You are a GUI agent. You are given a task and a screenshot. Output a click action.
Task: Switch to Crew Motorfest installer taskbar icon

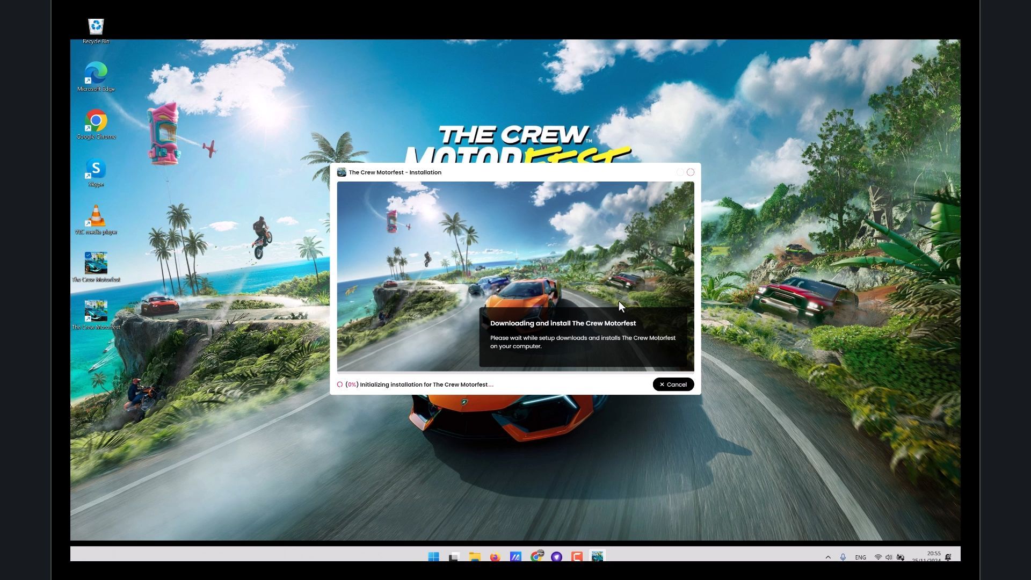pyautogui.click(x=598, y=556)
